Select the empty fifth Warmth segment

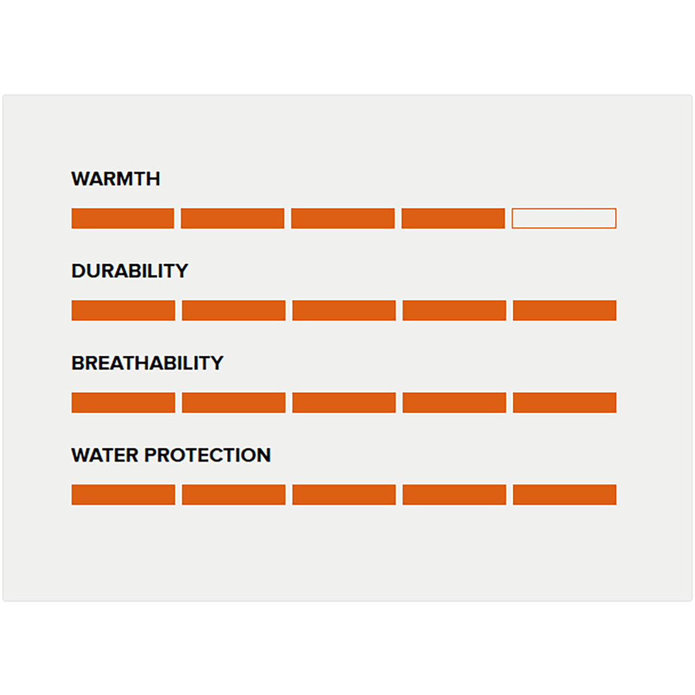[x=564, y=218]
